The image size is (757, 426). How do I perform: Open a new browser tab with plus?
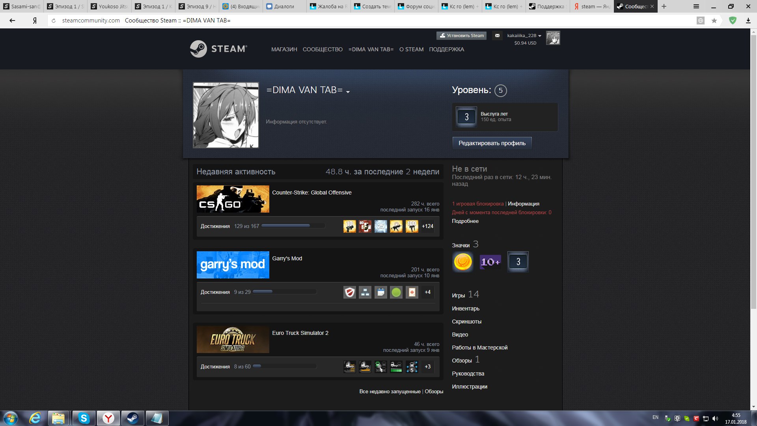[664, 6]
